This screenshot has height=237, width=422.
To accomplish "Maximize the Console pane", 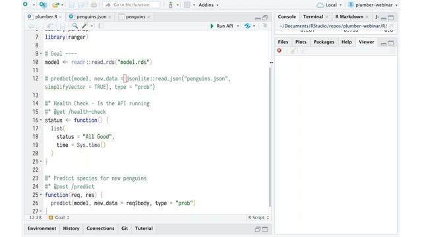I will [391, 18].
